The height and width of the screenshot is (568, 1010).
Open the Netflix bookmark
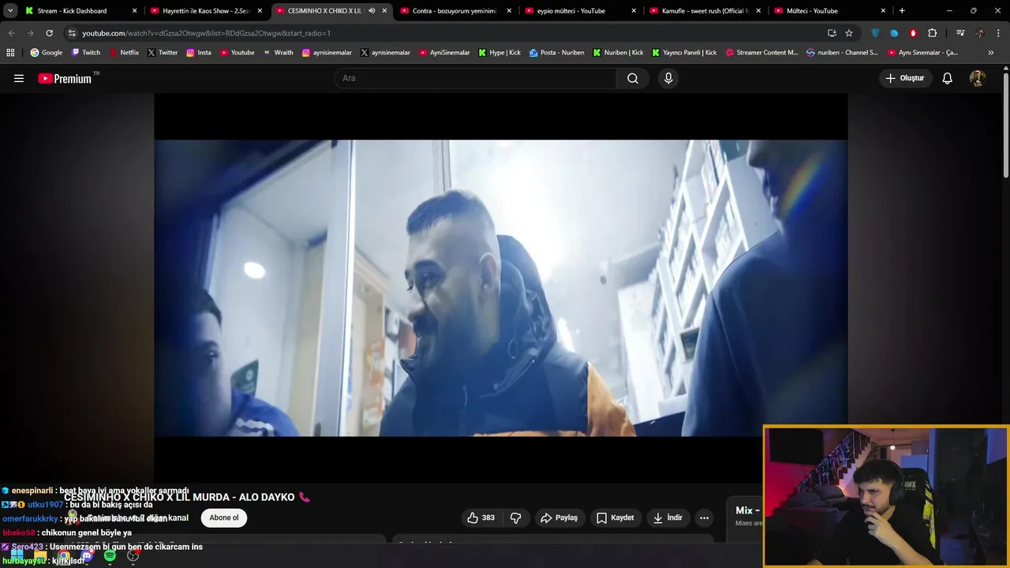(x=124, y=53)
